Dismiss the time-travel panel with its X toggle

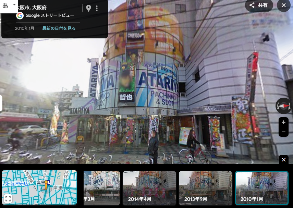[283, 160]
